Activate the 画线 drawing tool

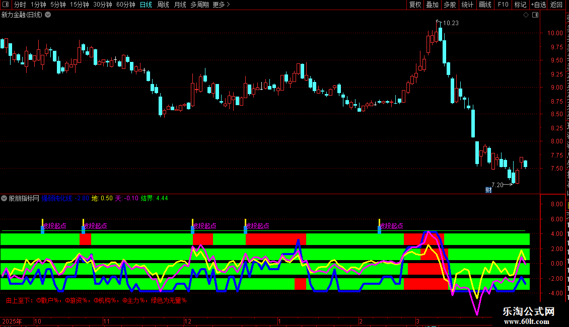click(x=485, y=5)
